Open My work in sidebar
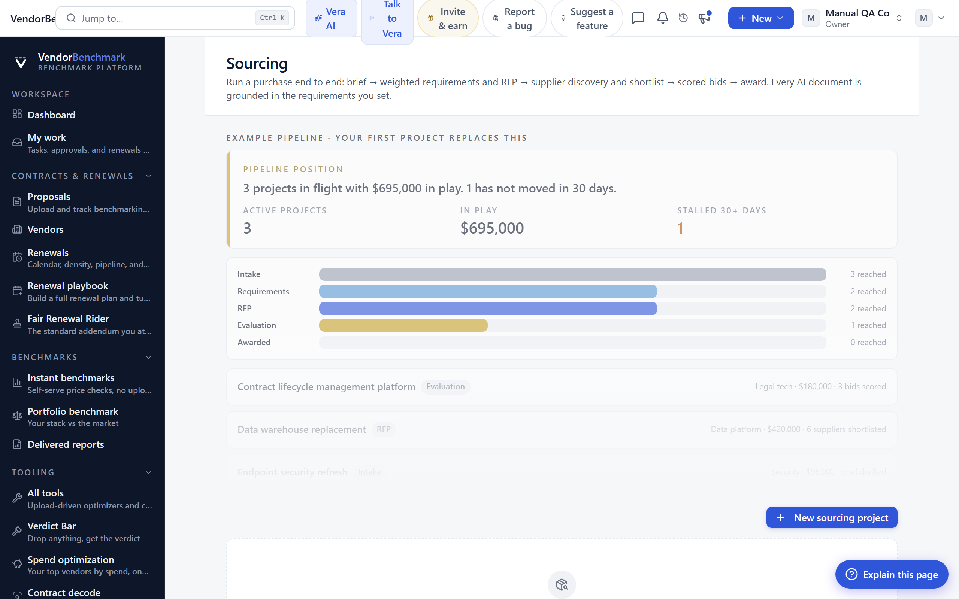 click(x=82, y=143)
